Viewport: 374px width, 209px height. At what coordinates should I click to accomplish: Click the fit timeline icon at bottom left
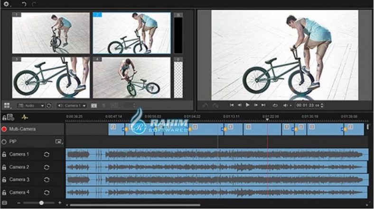[5, 203]
